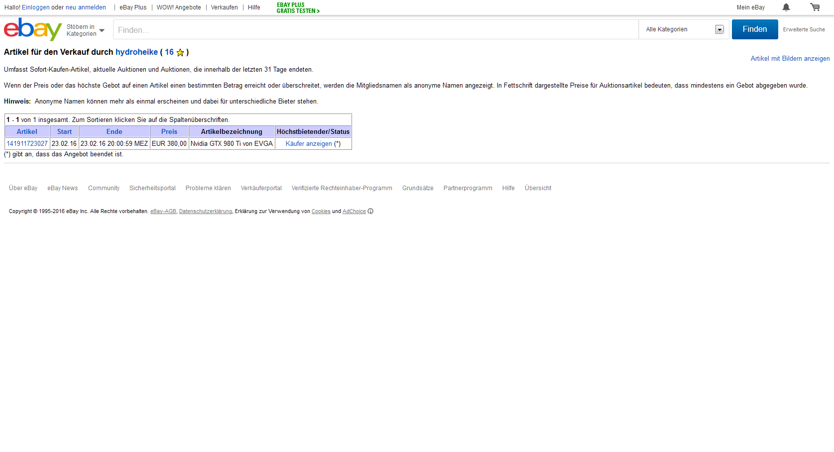The width and height of the screenshot is (834, 452).
Task: Click into the Finden search field
Action: pyautogui.click(x=376, y=30)
